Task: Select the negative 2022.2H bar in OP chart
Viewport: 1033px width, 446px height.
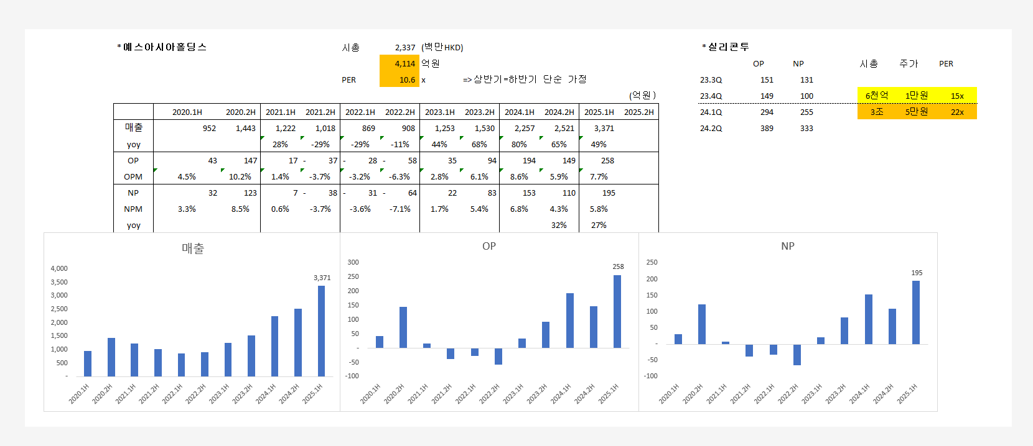Action: pos(498,356)
